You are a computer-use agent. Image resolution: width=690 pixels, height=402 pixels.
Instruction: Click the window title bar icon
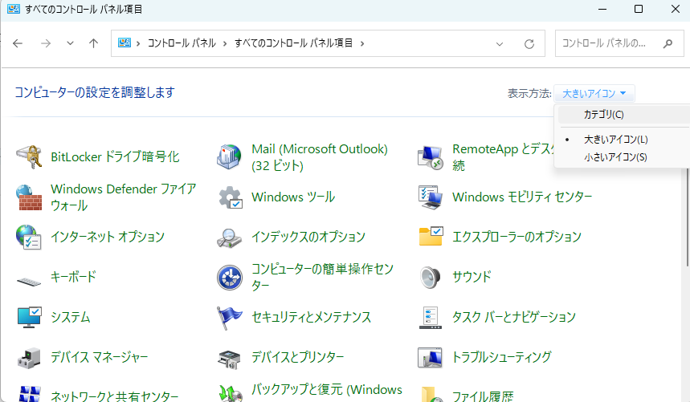[14, 9]
